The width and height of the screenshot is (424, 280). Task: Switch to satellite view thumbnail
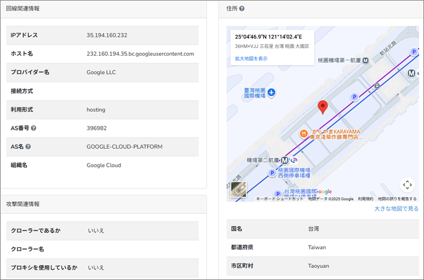pyautogui.click(x=238, y=191)
